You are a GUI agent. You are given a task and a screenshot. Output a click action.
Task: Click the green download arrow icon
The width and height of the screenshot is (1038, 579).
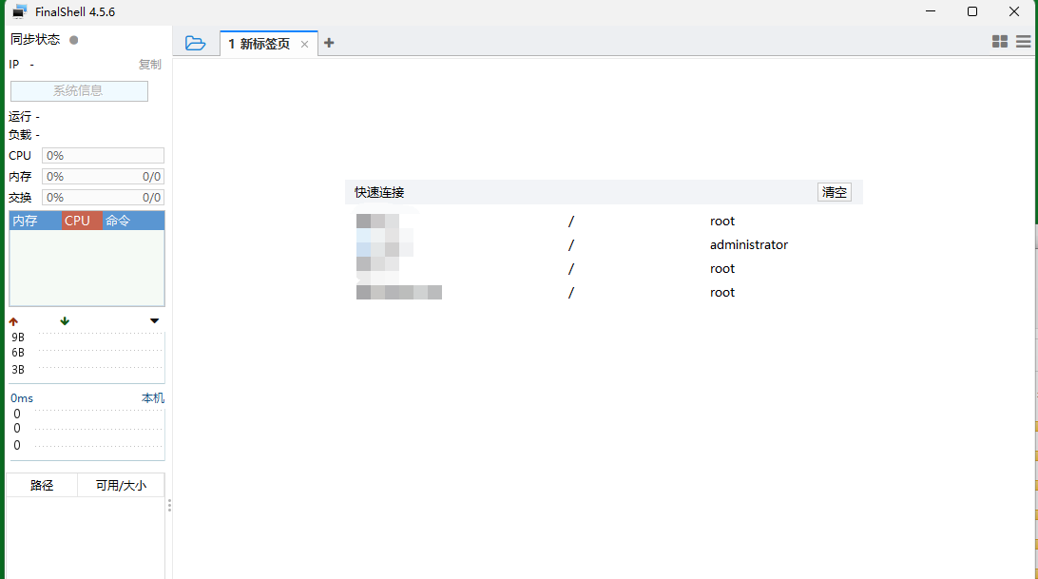coord(65,321)
